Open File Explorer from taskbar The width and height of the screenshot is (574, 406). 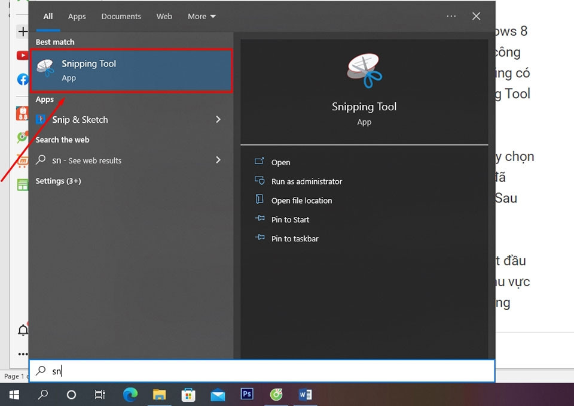(x=159, y=395)
